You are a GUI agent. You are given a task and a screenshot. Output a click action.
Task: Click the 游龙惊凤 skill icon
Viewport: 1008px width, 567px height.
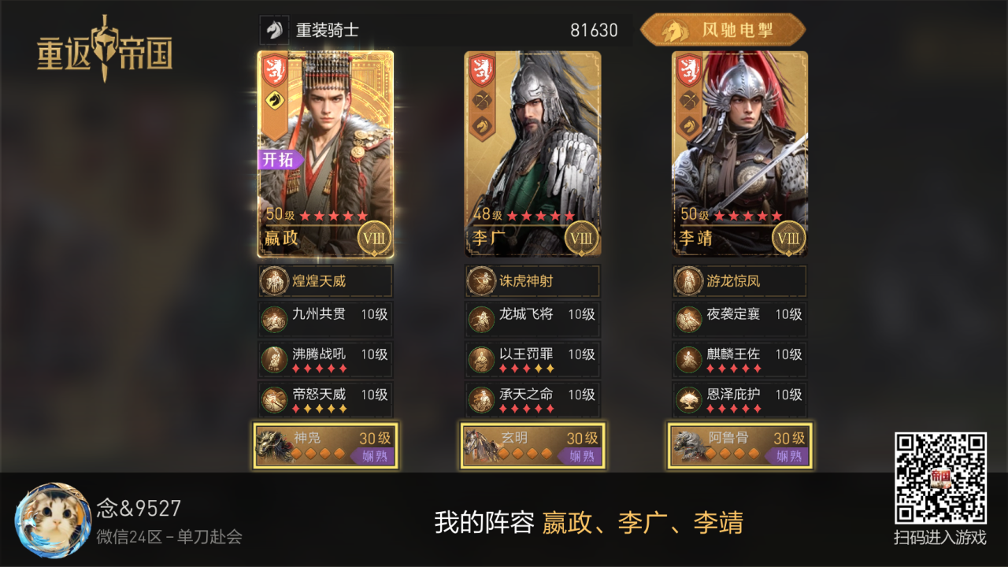pos(688,280)
